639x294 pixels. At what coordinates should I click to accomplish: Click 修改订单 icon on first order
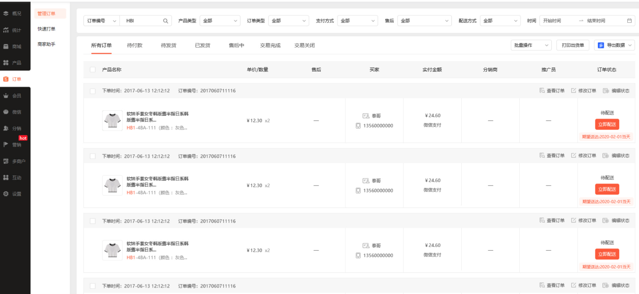click(574, 91)
